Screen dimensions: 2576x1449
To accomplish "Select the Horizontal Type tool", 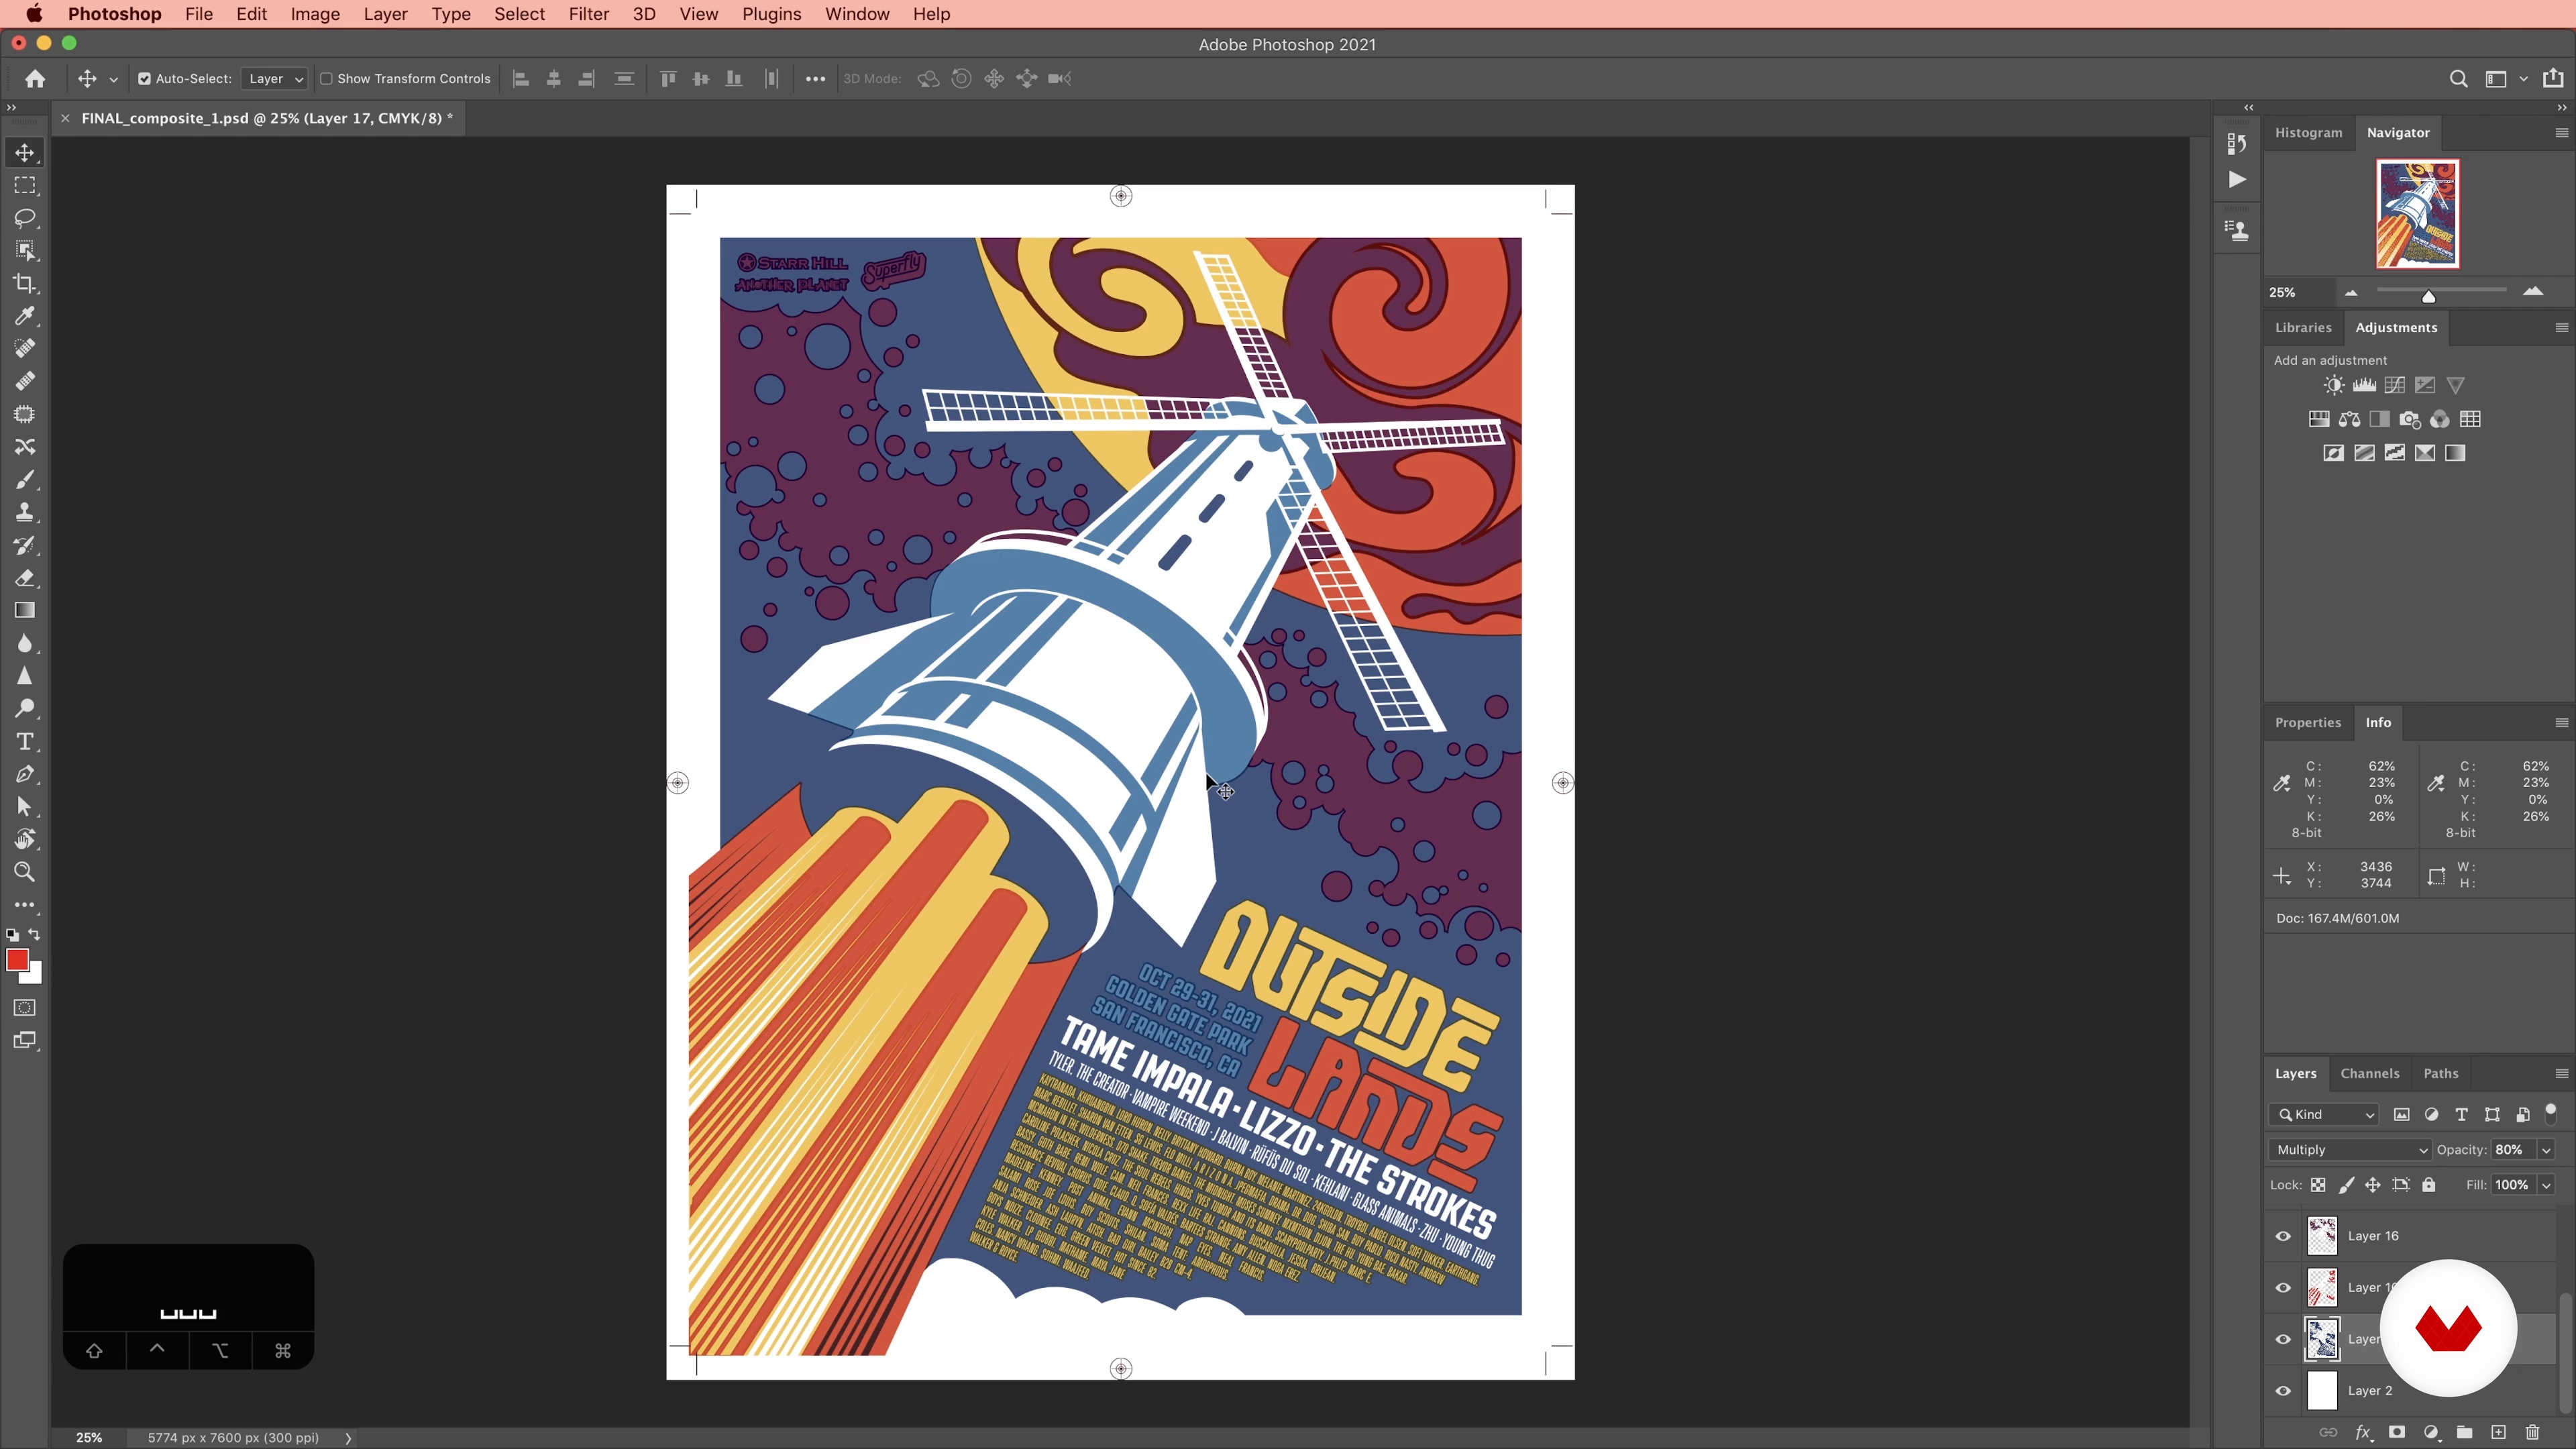I will (x=25, y=741).
